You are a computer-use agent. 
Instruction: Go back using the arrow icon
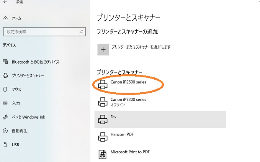coord(5,2)
